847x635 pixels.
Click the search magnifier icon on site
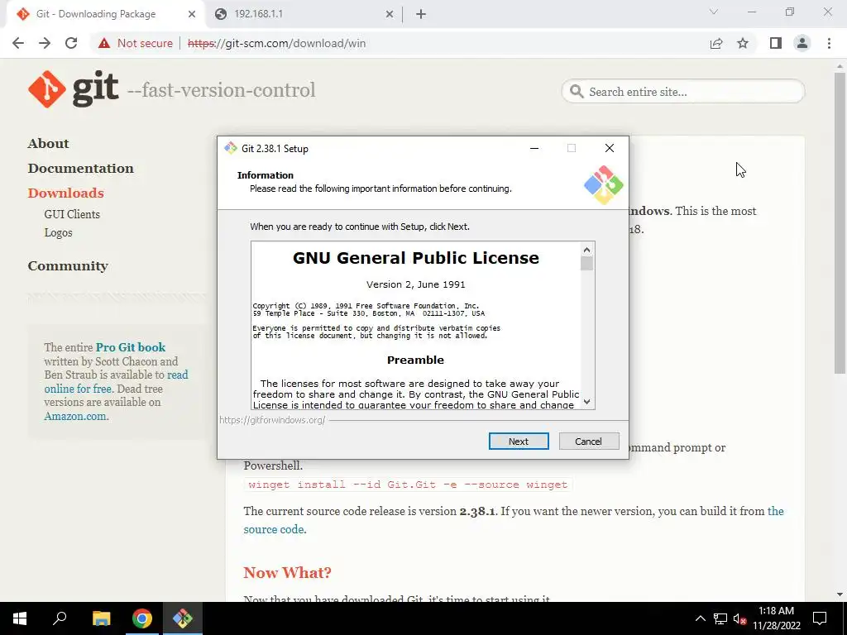(x=577, y=91)
